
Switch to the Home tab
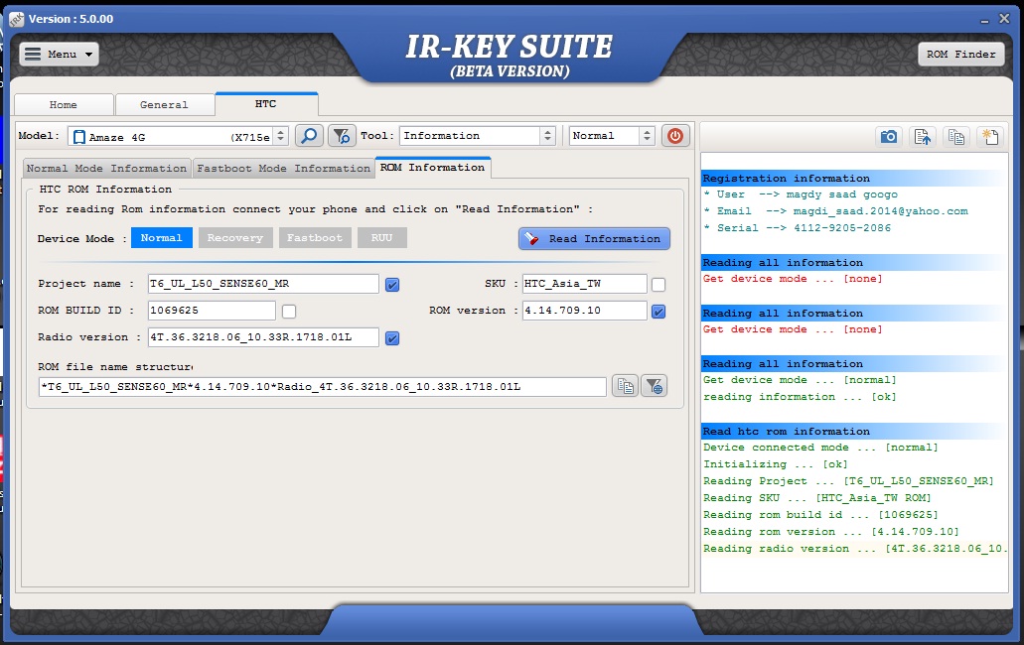pyautogui.click(x=64, y=104)
